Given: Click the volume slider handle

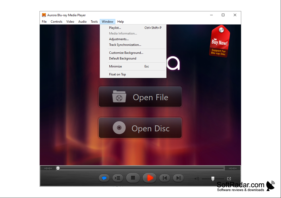Looking at the screenshot, I should coord(213,179).
